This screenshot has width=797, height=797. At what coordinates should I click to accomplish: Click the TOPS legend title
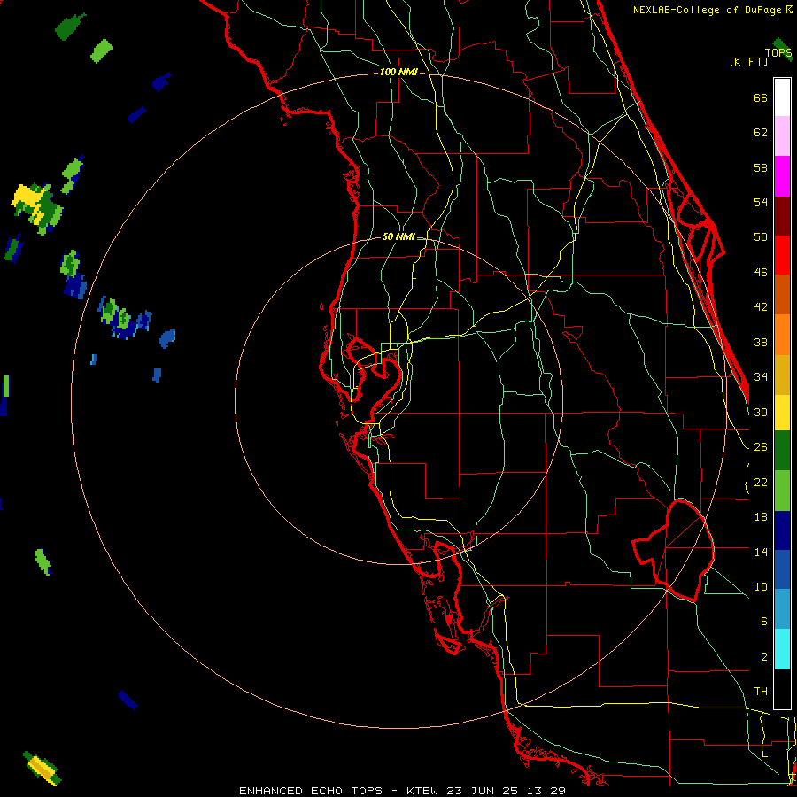(x=778, y=53)
